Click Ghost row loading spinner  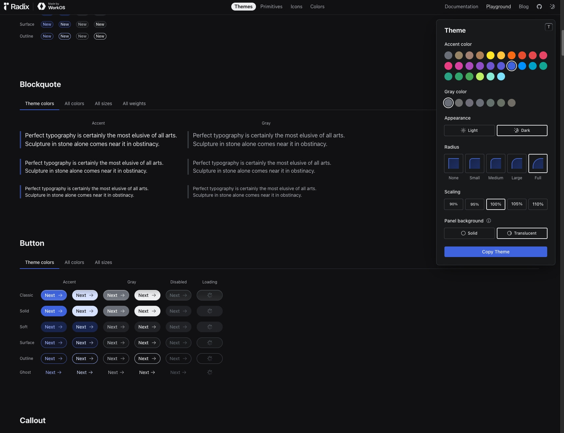pyautogui.click(x=210, y=372)
